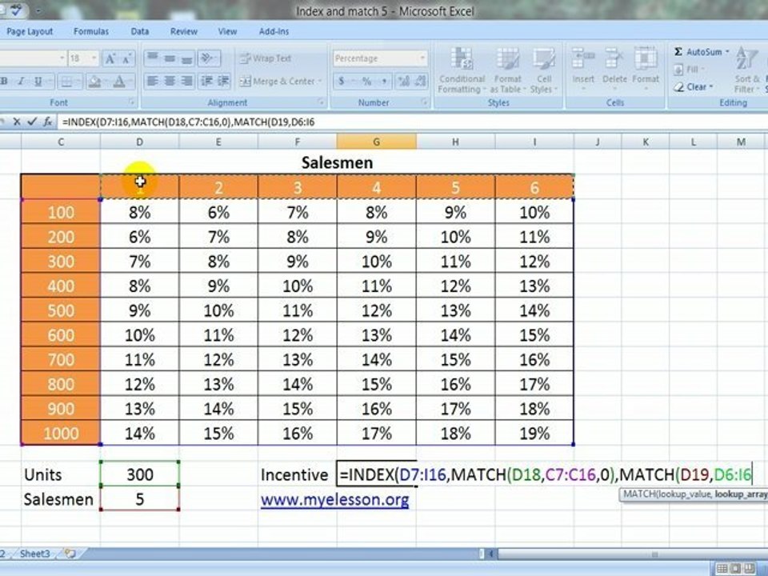Align text right
Screen dimensions: 768x576
point(186,81)
